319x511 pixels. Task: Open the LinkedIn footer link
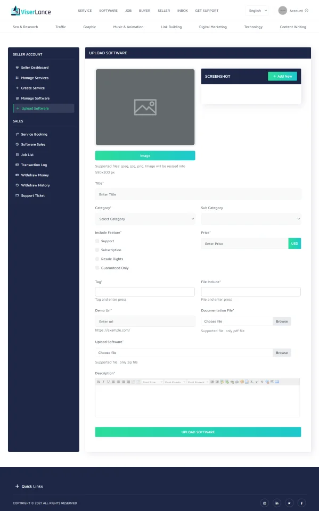tap(277, 503)
